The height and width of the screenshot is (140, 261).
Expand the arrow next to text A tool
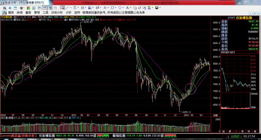point(130,8)
